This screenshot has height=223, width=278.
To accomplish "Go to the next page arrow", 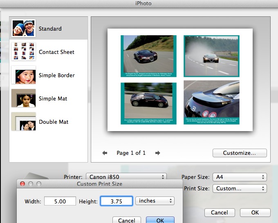I will [x=157, y=153].
